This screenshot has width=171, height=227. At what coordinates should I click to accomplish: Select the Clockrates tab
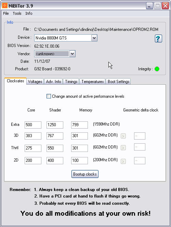(15, 81)
